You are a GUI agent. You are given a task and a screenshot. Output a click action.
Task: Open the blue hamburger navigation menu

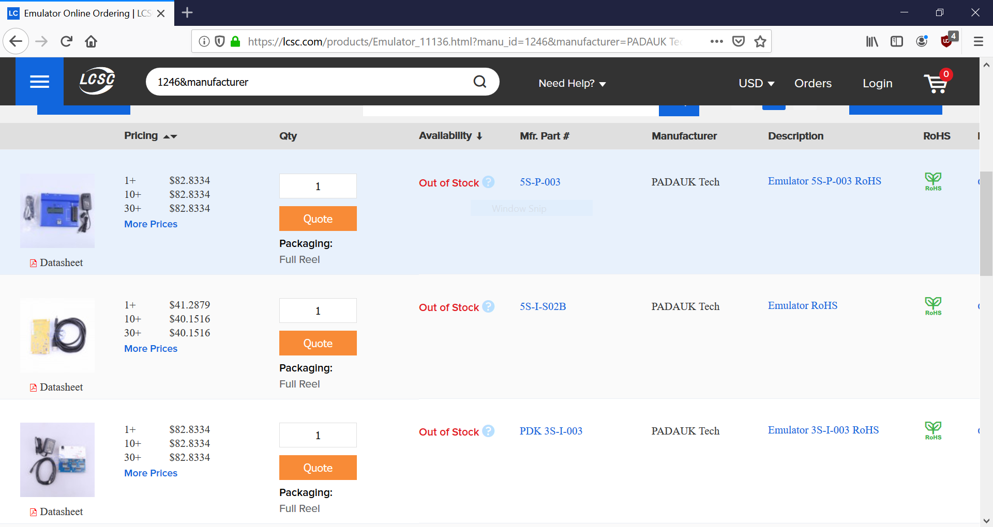[39, 81]
